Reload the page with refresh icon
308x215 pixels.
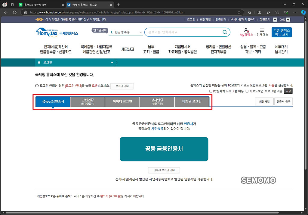click(x=15, y=12)
